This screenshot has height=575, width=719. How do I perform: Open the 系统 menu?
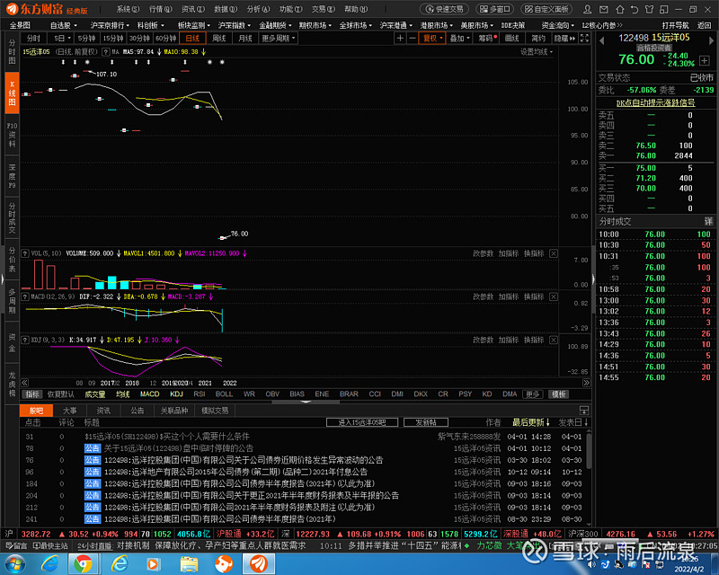tap(127, 9)
